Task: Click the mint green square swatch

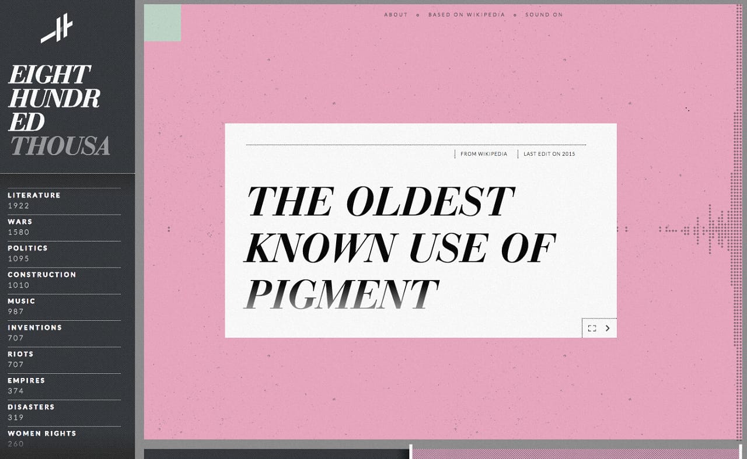Action: click(163, 23)
